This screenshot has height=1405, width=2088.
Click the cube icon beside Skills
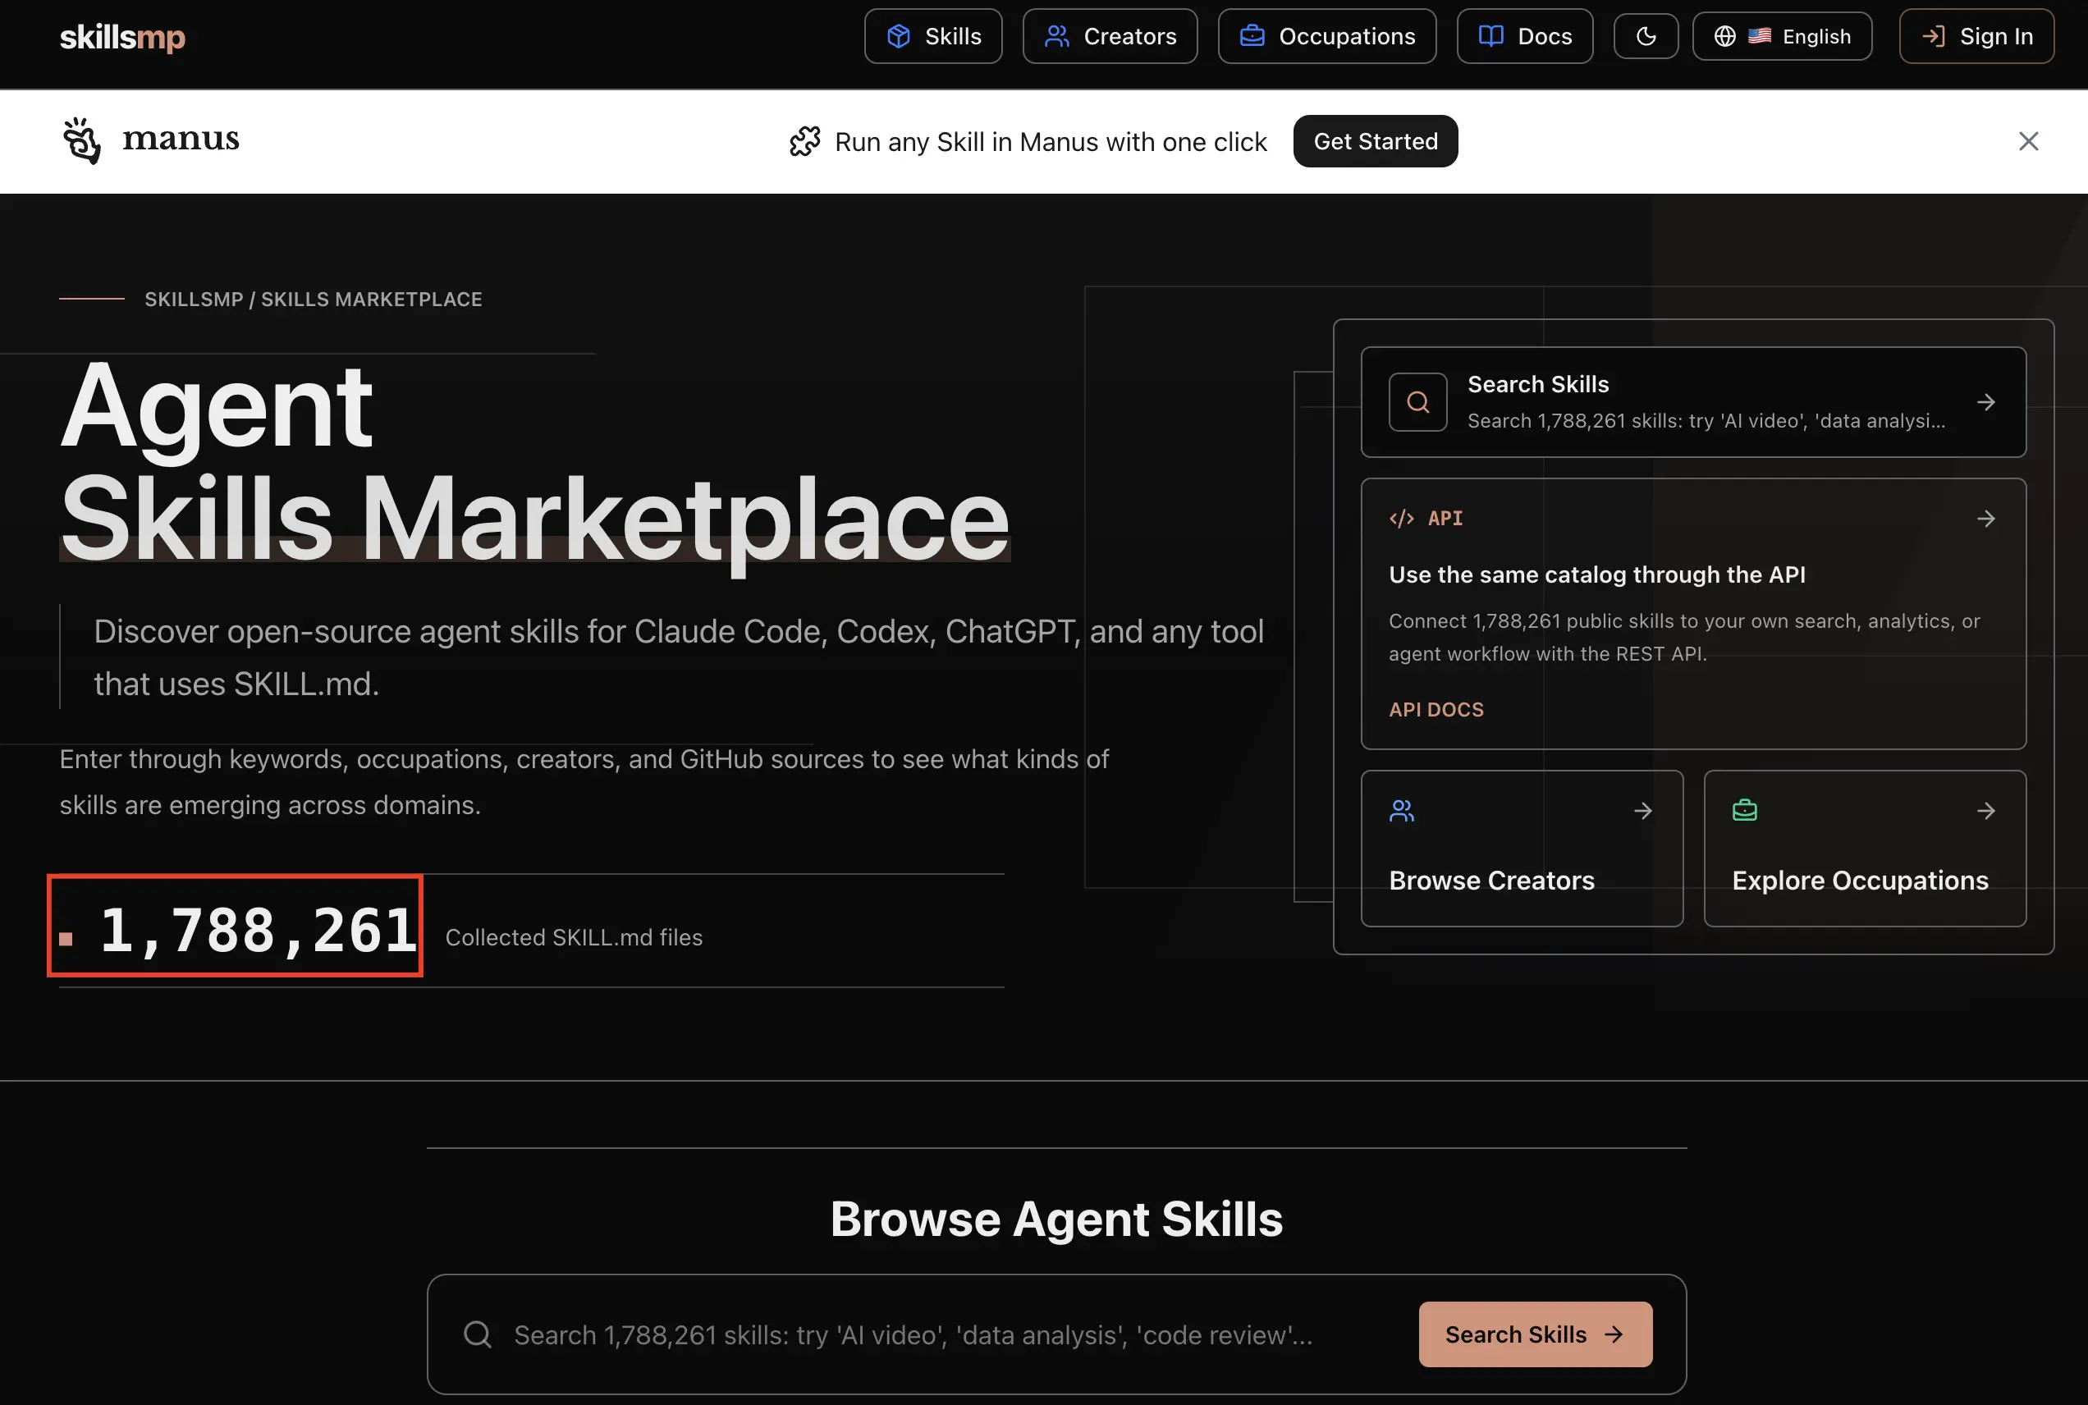(898, 36)
